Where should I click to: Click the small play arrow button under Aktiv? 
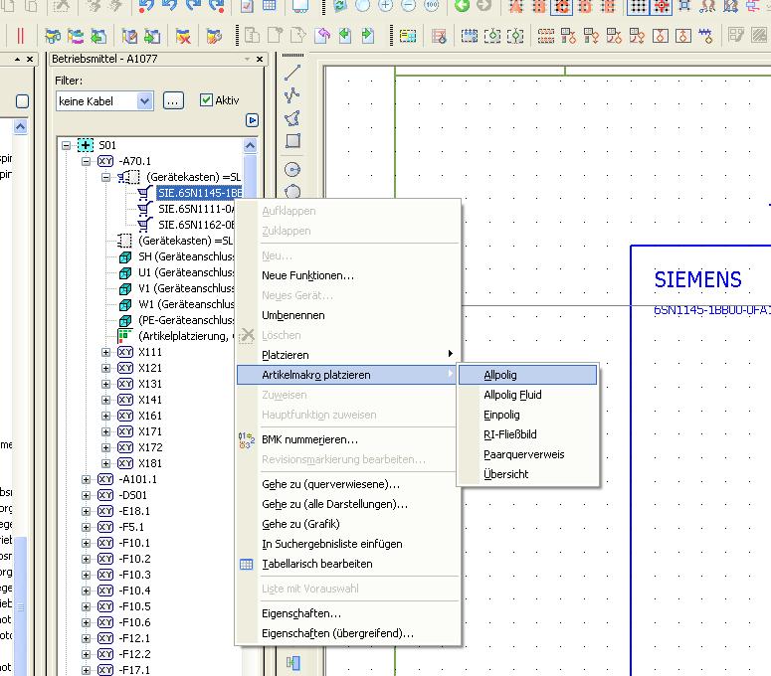[x=252, y=120]
